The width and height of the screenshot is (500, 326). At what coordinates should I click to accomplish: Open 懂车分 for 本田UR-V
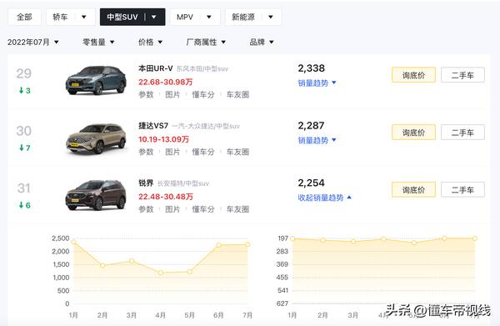coord(203,95)
